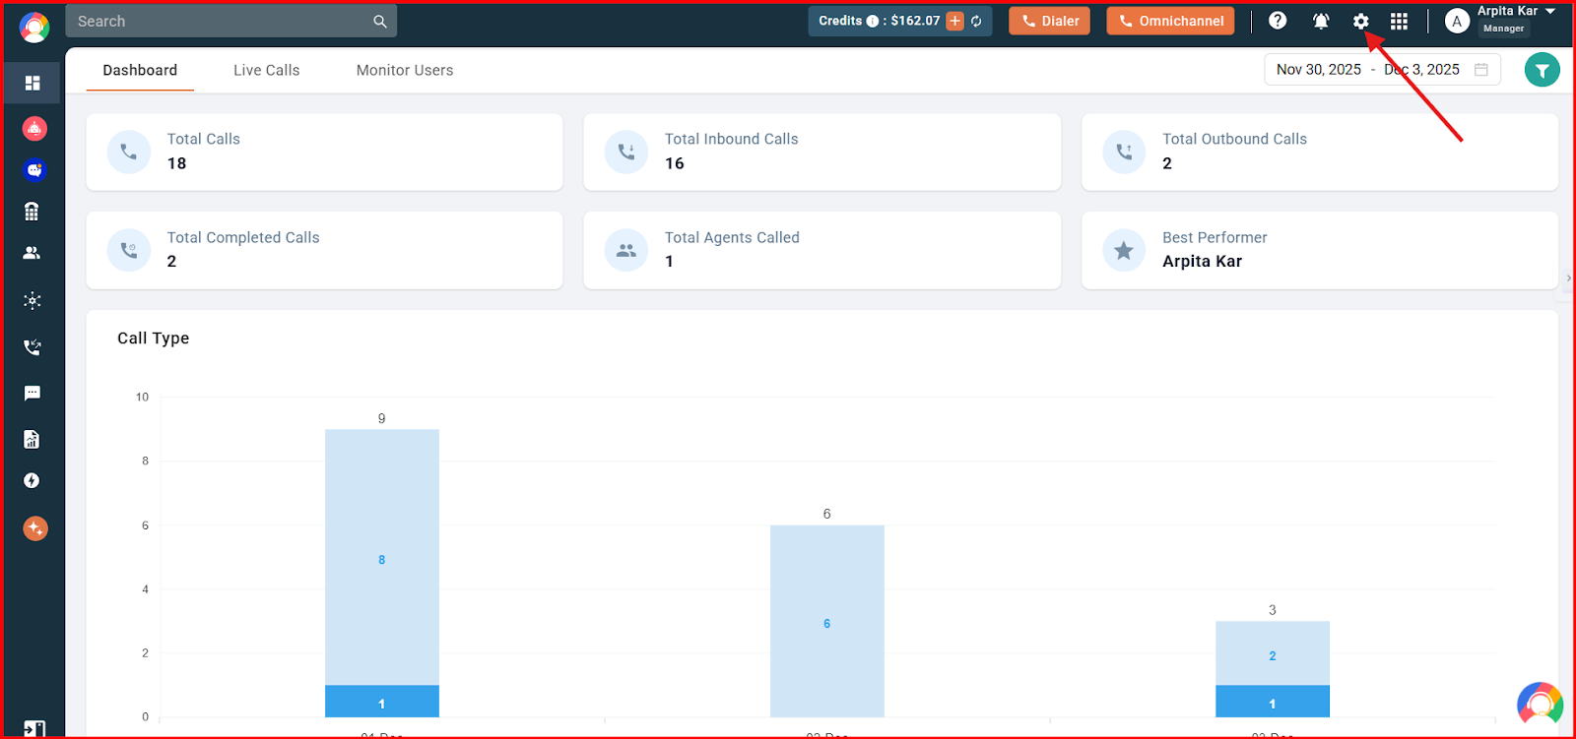Screen dimensions: 1576x739
Task: Select the dashboard grid icon in sidebar
Action: [x=33, y=83]
